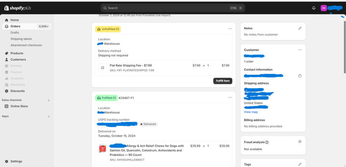This screenshot has height=167, width=346.
Task: Click SKU IHHHSUPALLEB90CT text
Action: pos(127,160)
